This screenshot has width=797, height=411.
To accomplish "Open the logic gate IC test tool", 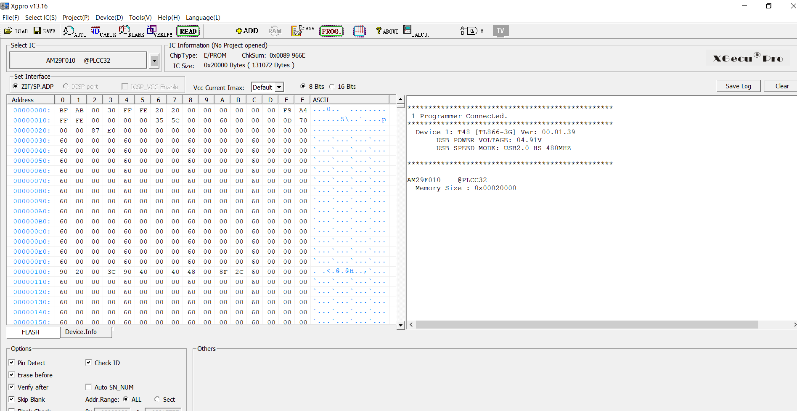I will click(x=472, y=31).
